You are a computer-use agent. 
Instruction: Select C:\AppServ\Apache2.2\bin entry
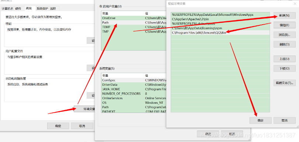tap(220, 19)
